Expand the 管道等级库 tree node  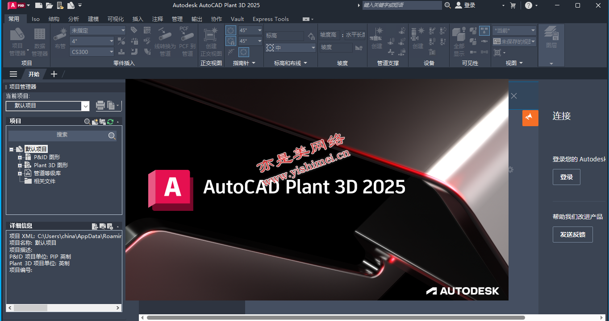[20, 173]
